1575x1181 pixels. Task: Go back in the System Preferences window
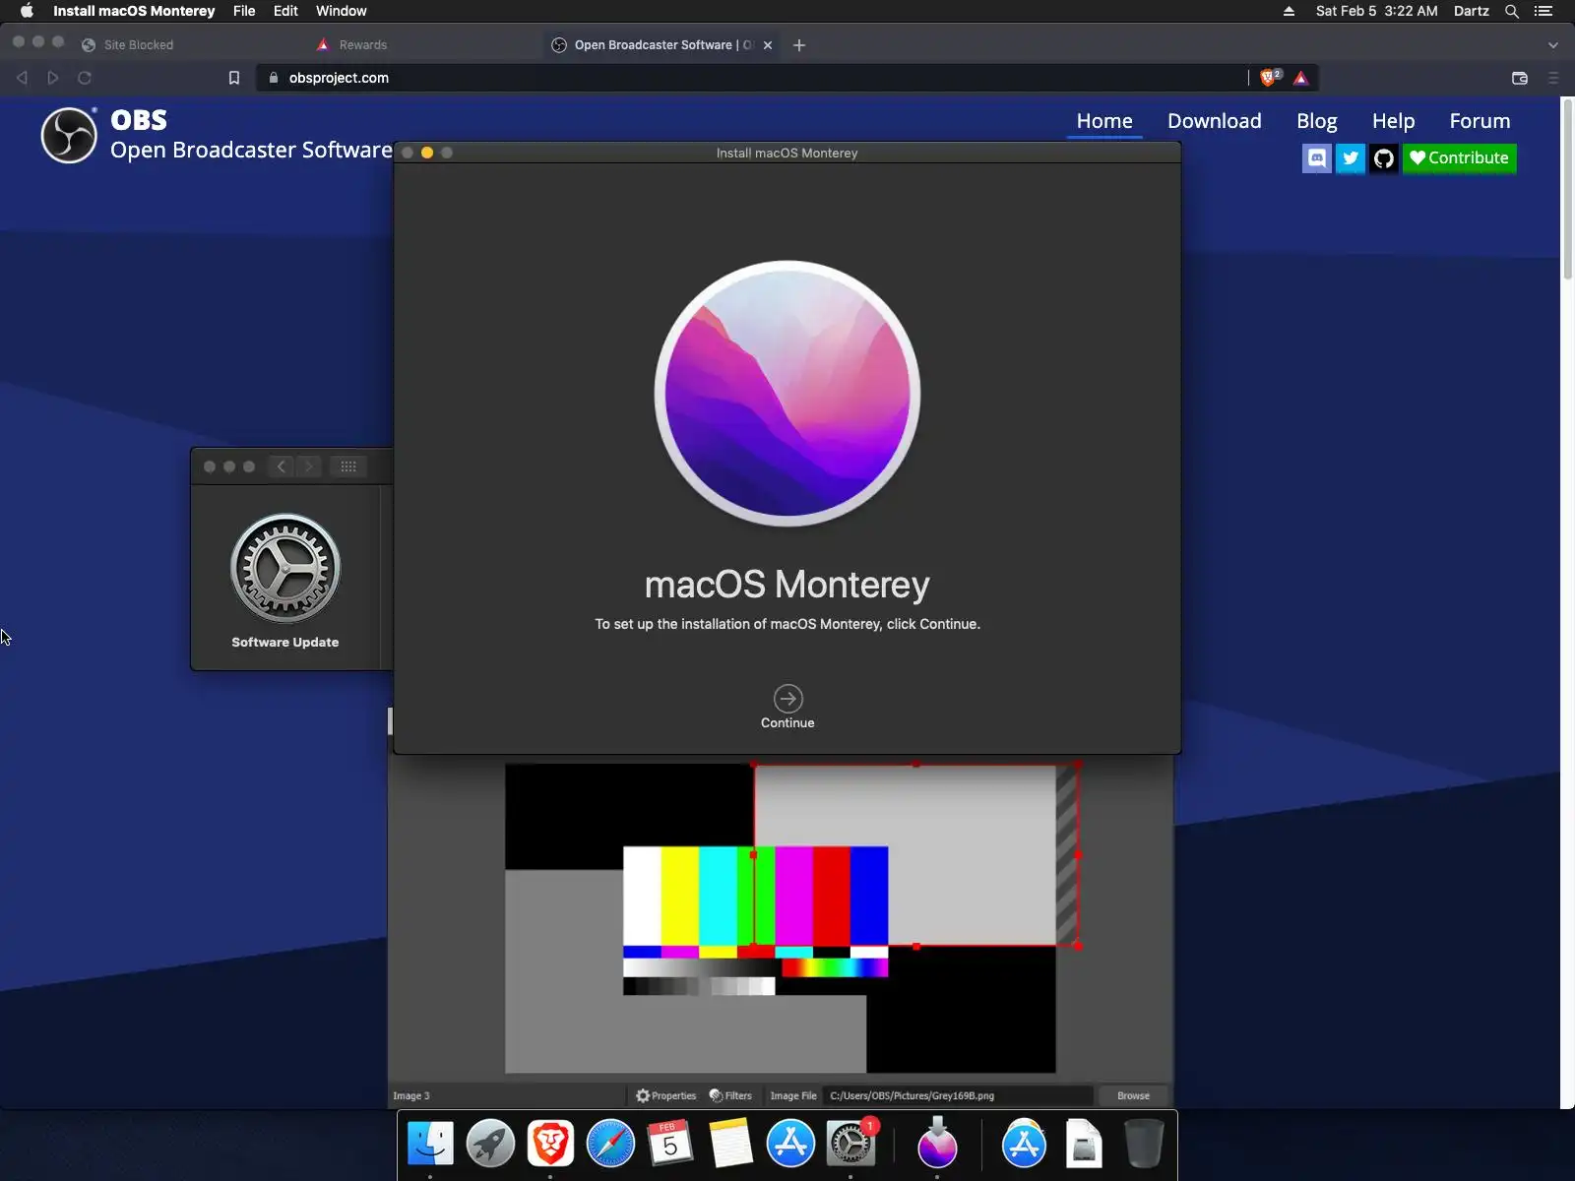pos(282,466)
